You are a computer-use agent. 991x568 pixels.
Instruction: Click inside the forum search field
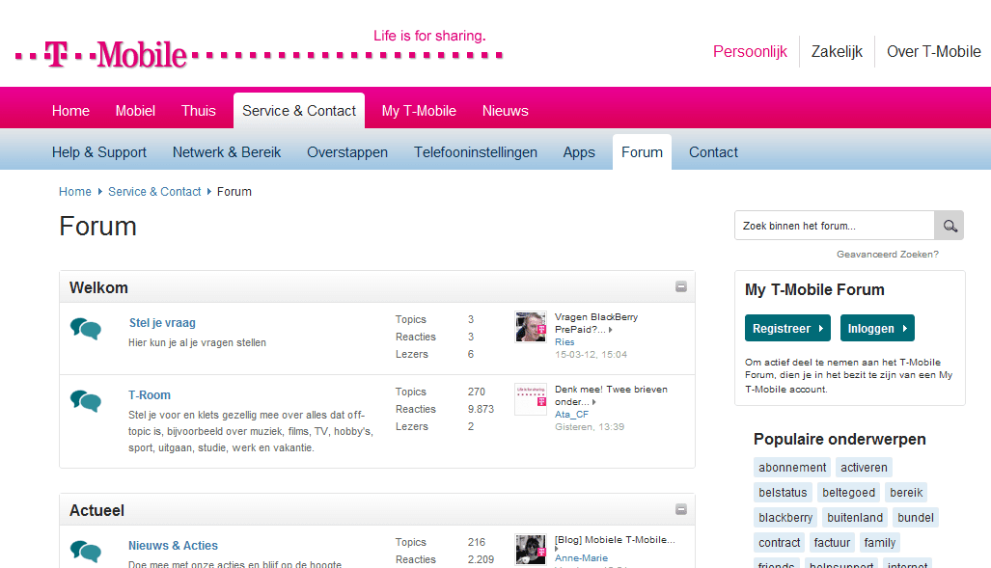click(835, 225)
